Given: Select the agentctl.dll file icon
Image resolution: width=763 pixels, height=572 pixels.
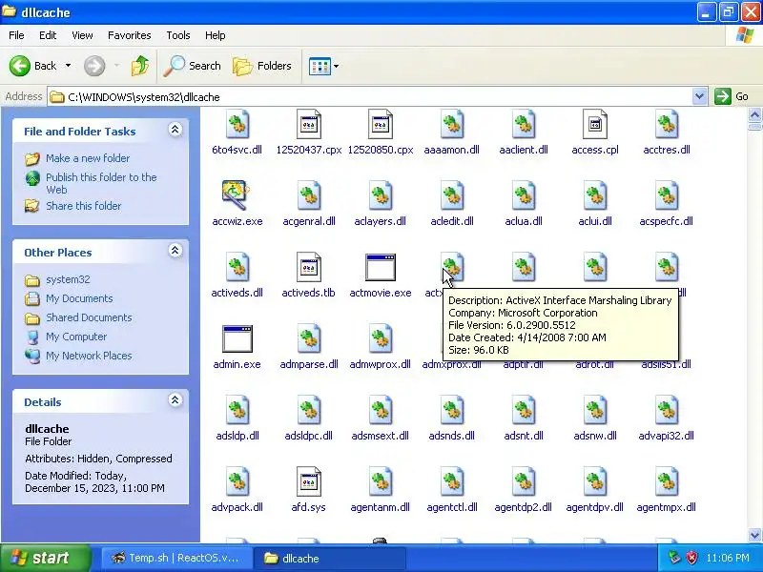Looking at the screenshot, I should [451, 482].
